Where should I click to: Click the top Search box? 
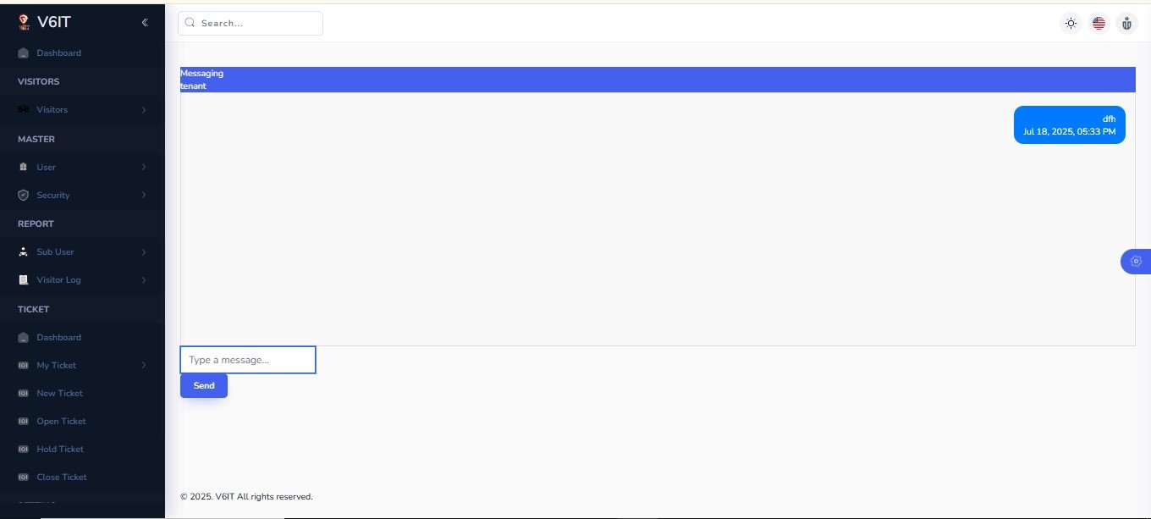251,23
